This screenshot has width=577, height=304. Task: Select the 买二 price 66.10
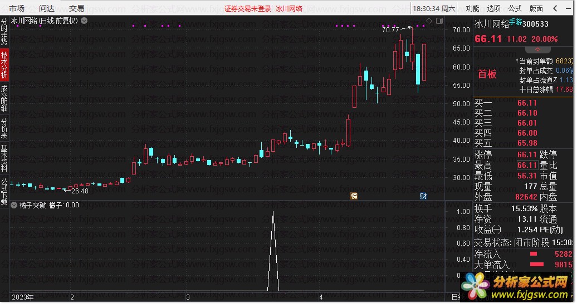(527, 113)
